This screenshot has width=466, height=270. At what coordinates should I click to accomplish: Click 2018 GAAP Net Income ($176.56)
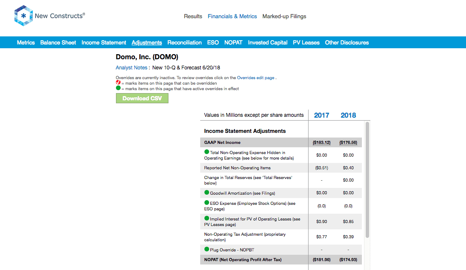pyautogui.click(x=348, y=143)
